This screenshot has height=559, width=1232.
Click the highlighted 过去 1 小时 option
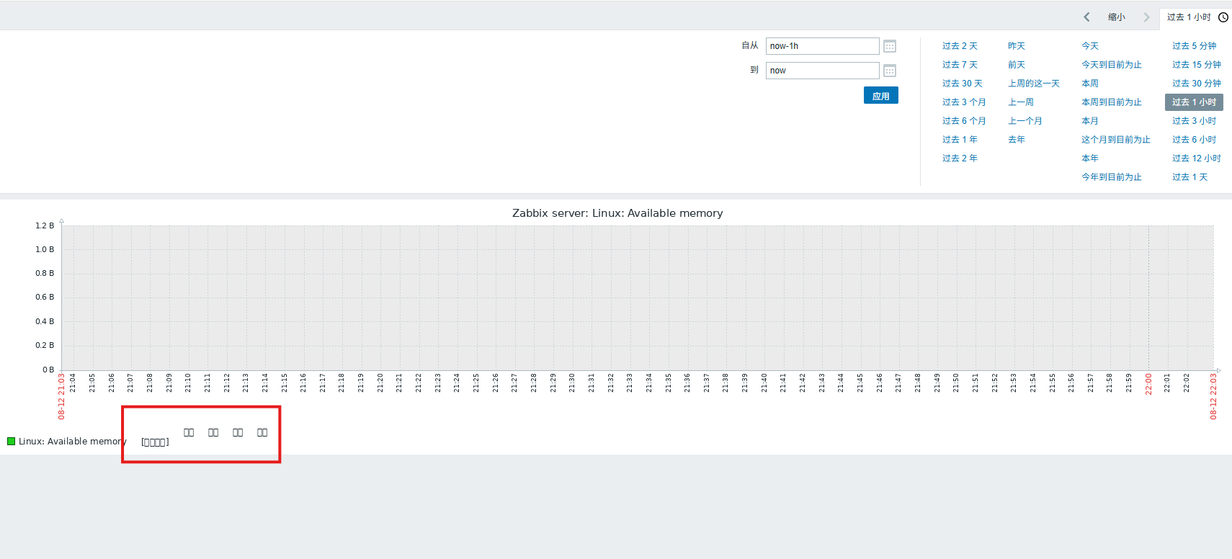[x=1194, y=102]
